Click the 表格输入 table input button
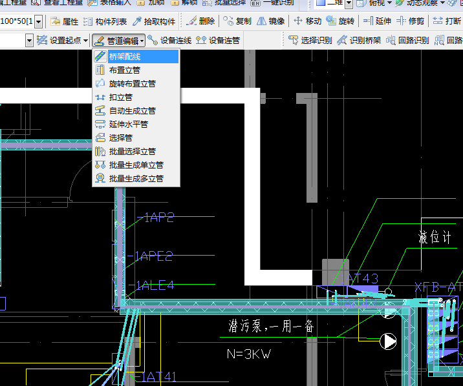463x386 pixels. [109, 3]
